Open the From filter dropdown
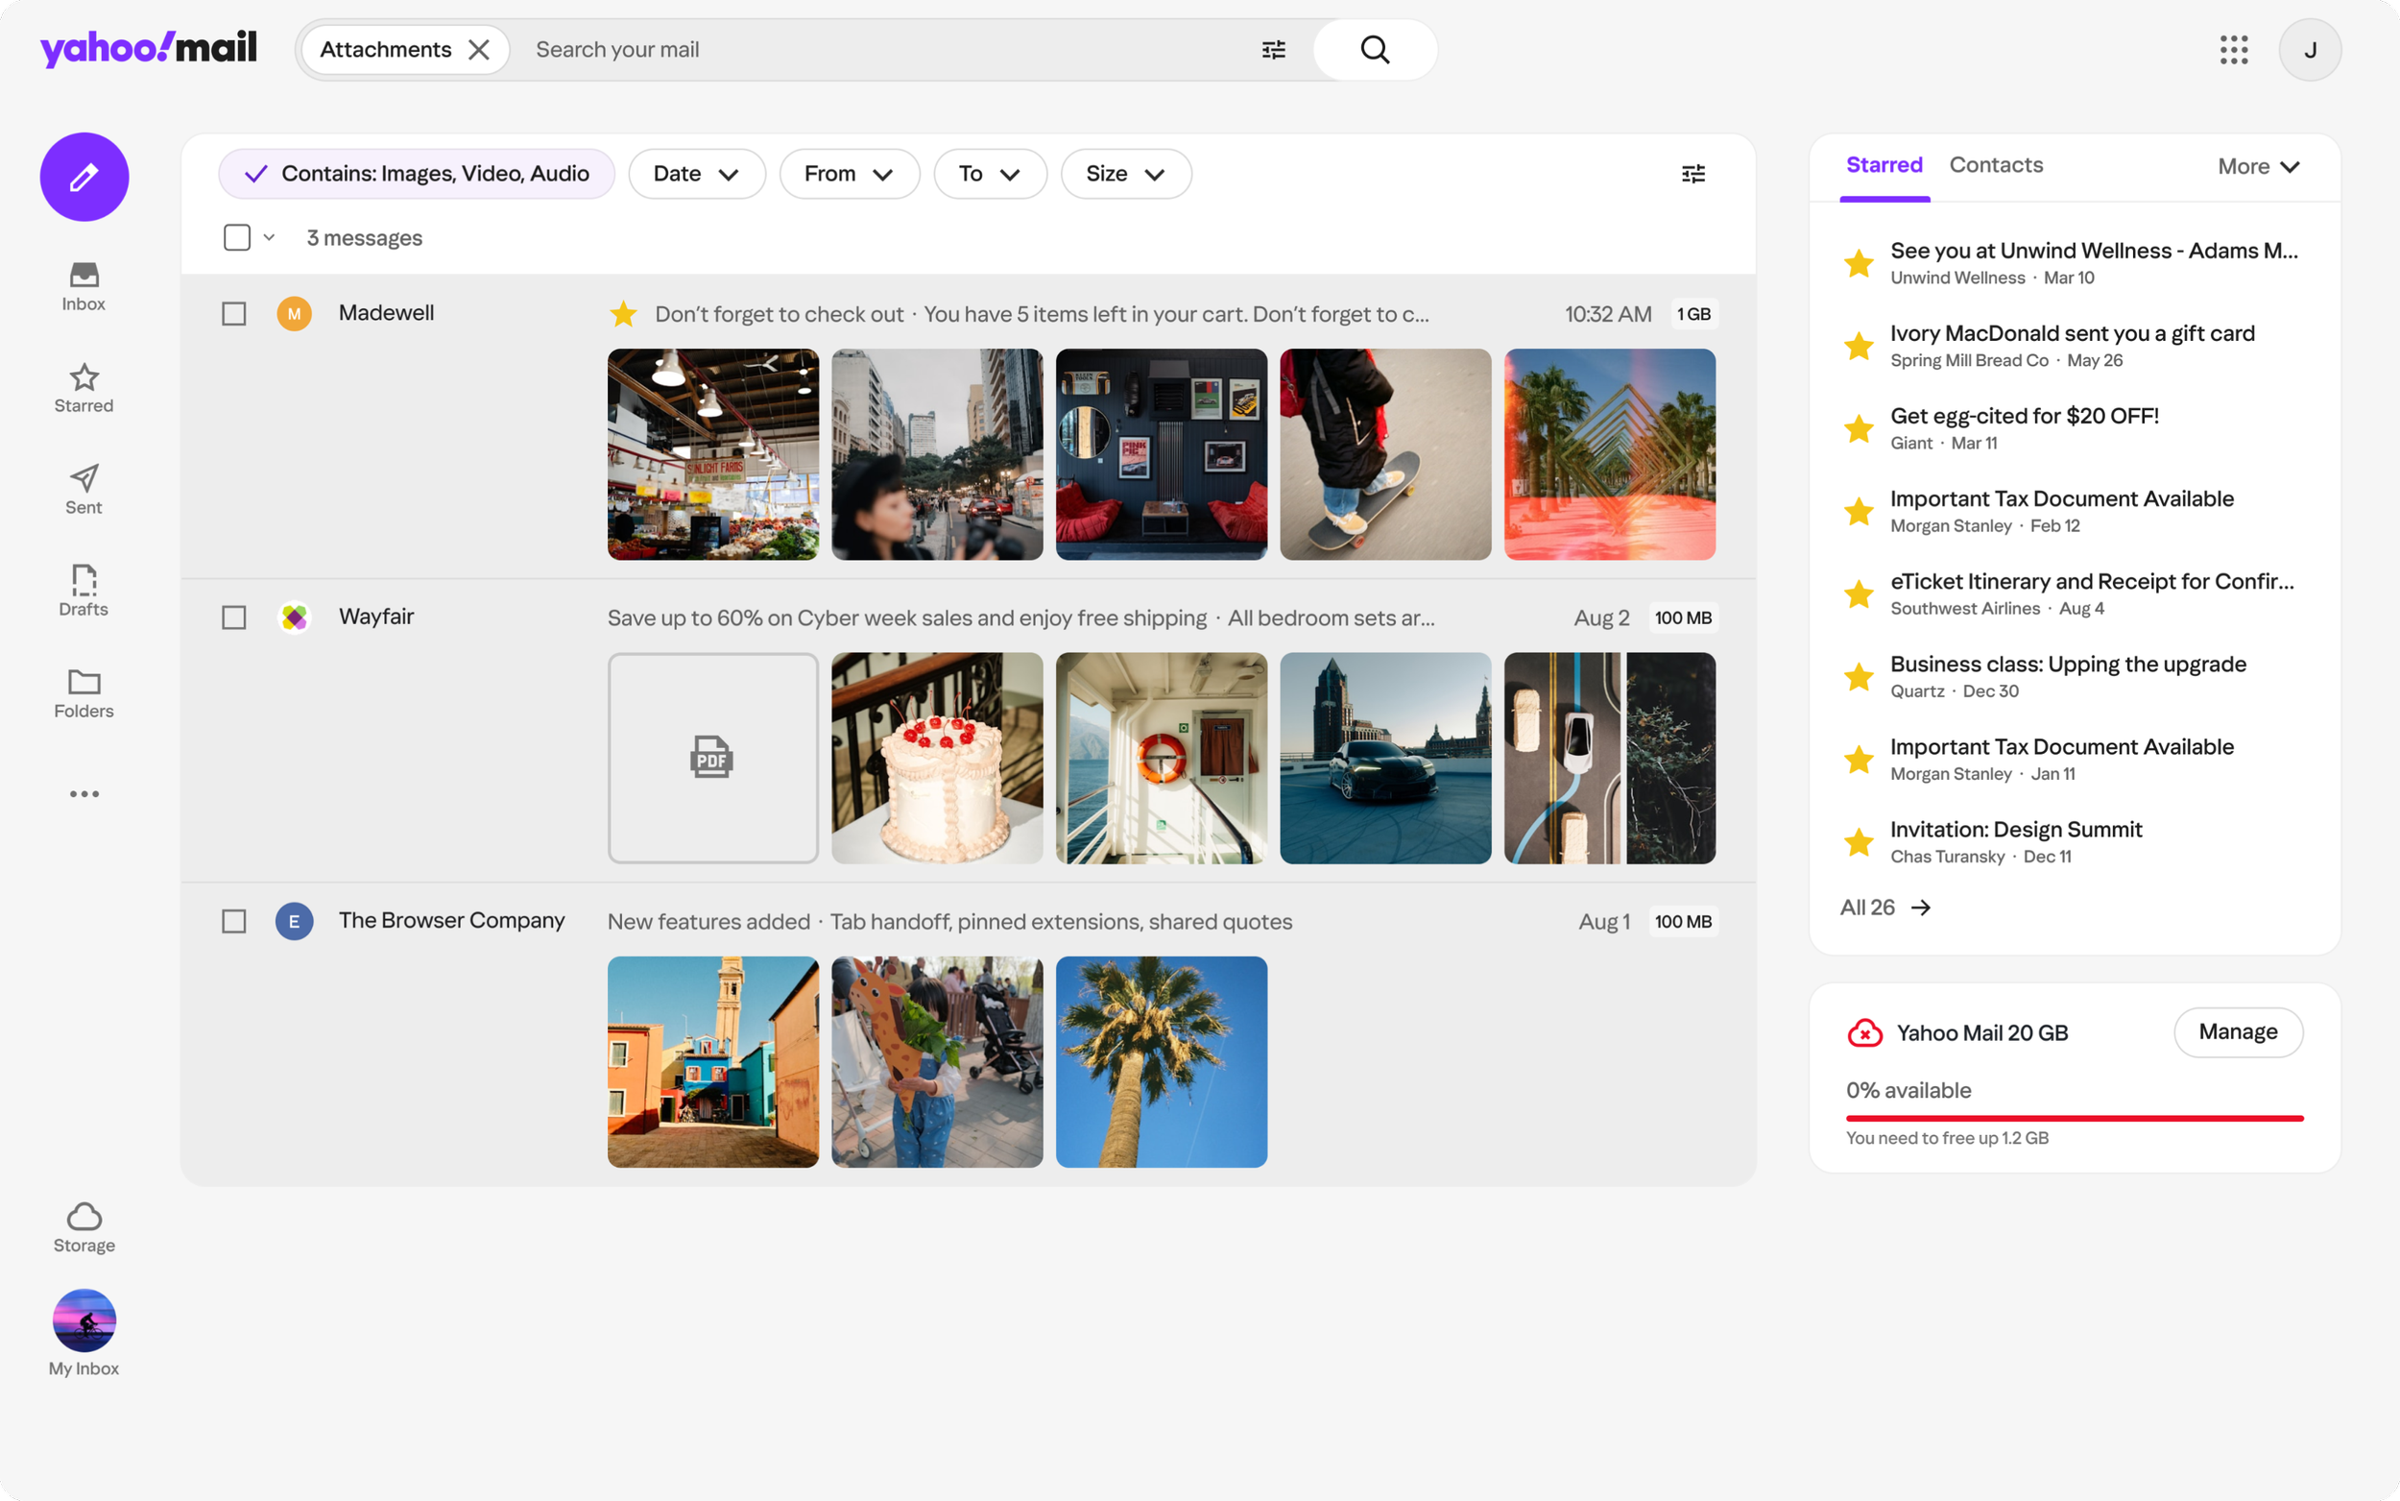This screenshot has height=1501, width=2400. pos(850,173)
